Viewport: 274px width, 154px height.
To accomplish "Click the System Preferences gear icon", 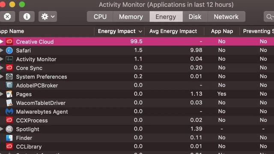I will point(9,77).
